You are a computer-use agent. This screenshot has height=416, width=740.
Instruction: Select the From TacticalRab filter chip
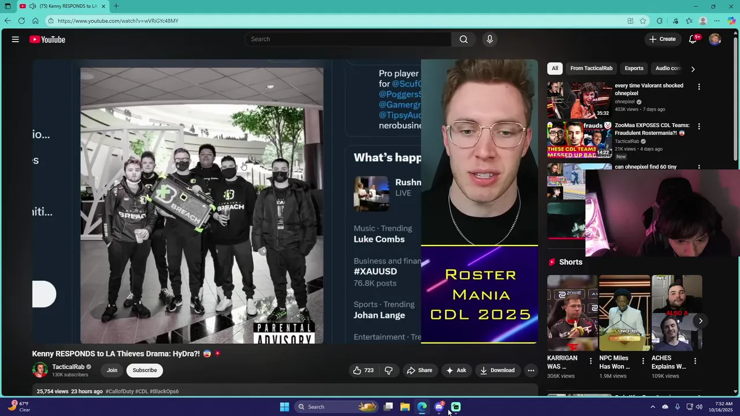pos(591,68)
